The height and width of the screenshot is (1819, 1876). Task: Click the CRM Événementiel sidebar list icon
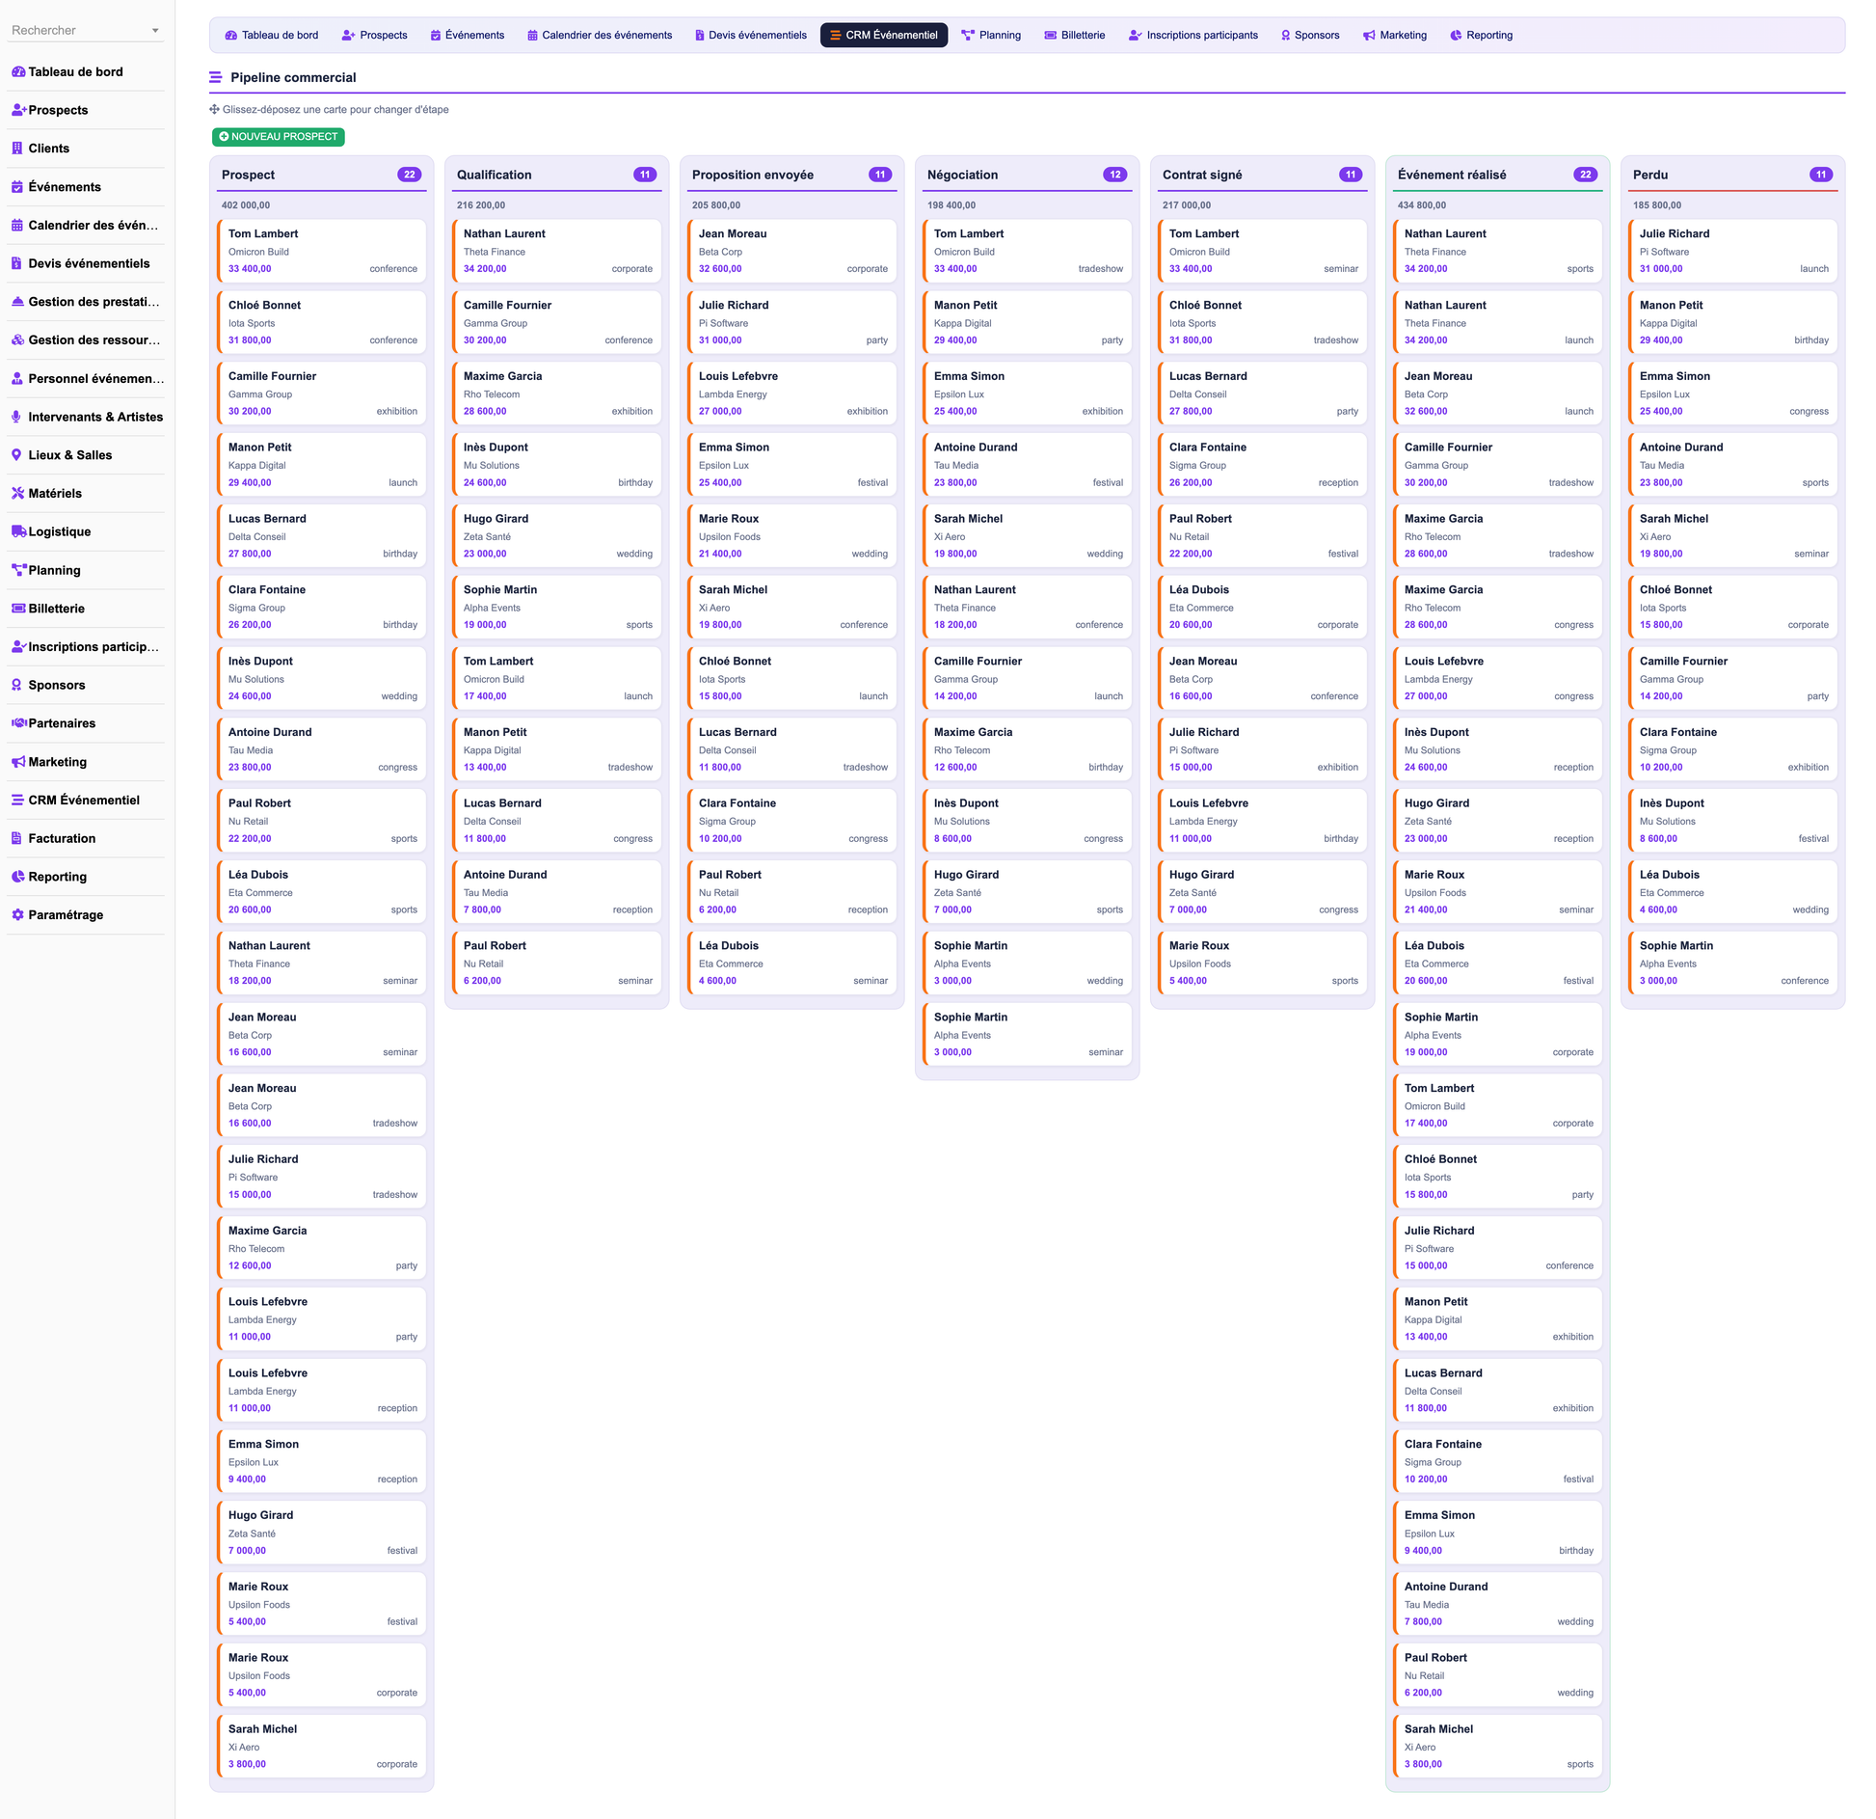pyautogui.click(x=17, y=800)
